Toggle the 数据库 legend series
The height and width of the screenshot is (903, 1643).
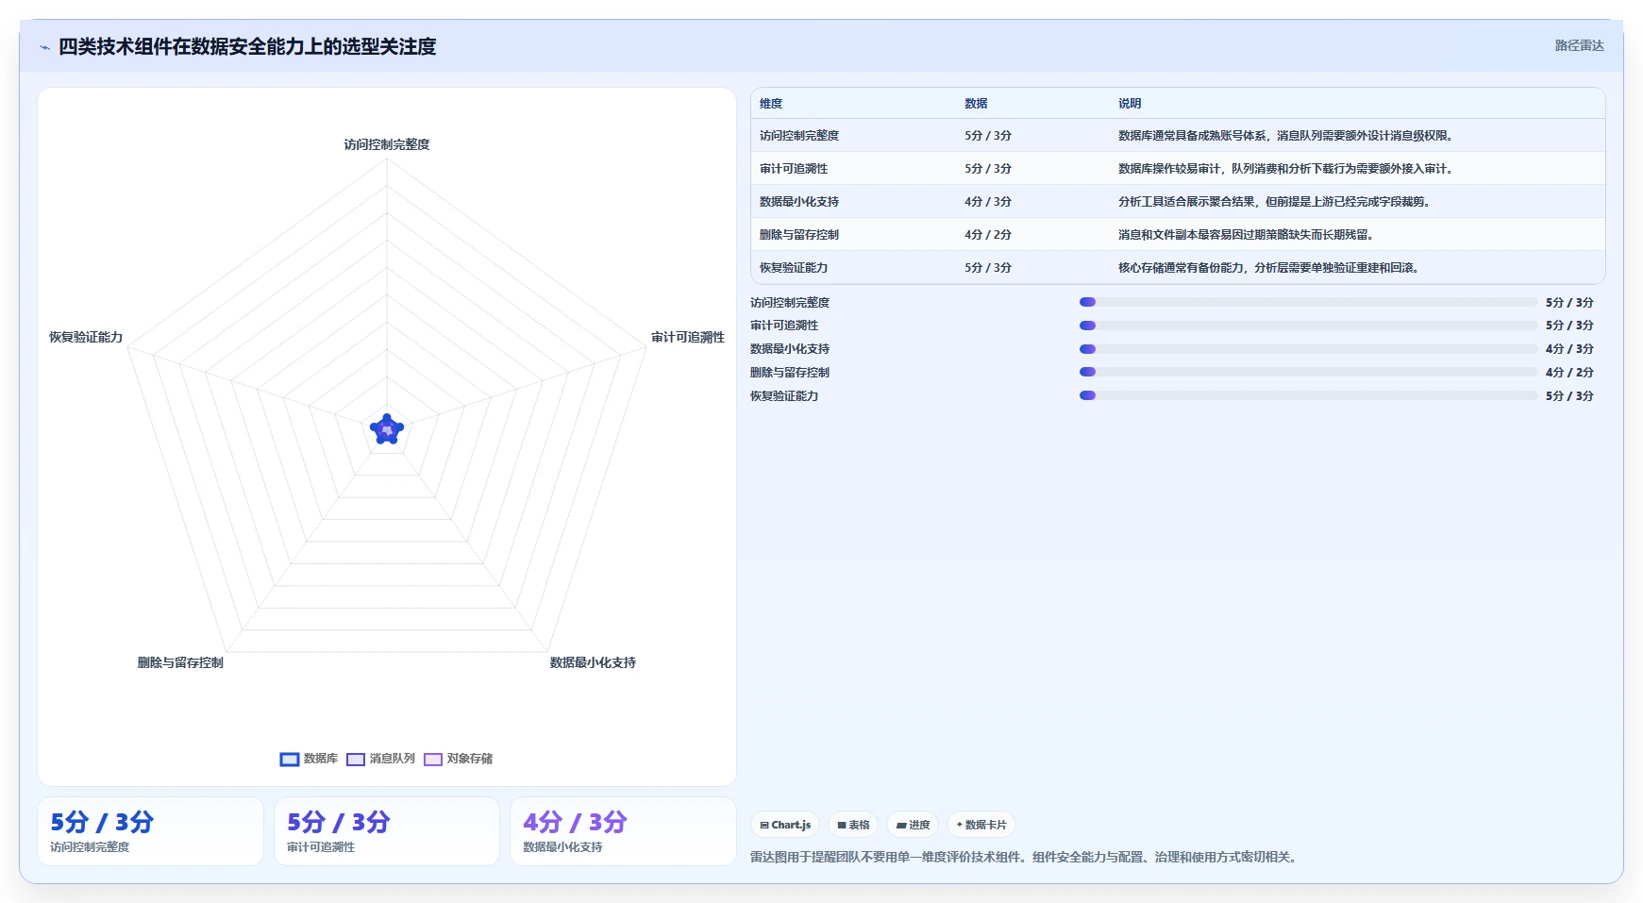[309, 759]
